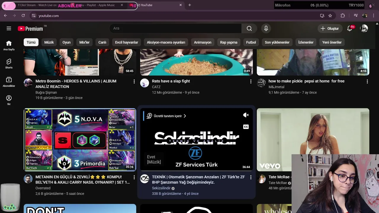Viewport: 379px width, 213px height.
Task: Select the Evcil hayvanlar filter chip
Action: (x=127, y=42)
